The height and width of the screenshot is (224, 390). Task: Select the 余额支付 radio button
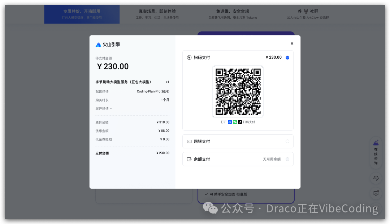pos(287,159)
